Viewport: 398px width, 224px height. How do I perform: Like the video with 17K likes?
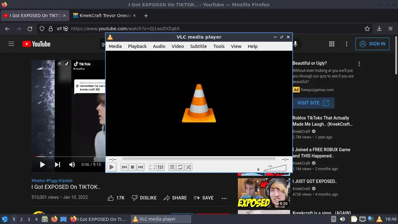[x=116, y=198]
